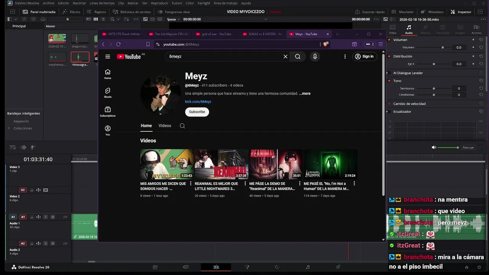Open options for MIS AMIGOS ME DICEN video

[191, 183]
